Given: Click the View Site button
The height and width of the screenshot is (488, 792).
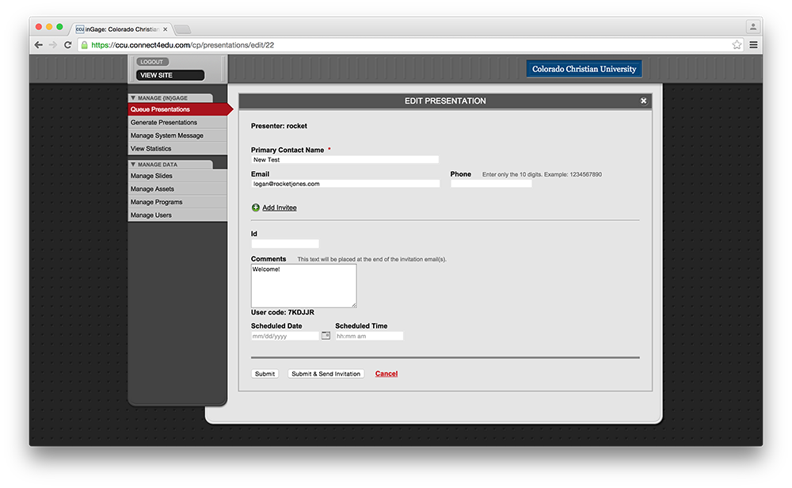Looking at the screenshot, I should click(x=170, y=75).
